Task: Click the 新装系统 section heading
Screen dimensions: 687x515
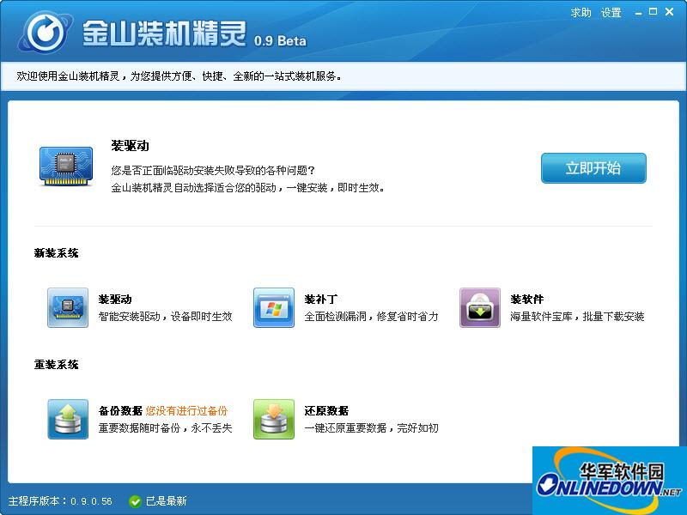Action: [57, 252]
